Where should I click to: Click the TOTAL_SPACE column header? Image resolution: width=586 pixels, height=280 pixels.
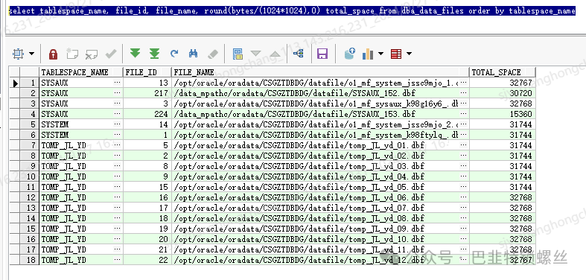502,72
